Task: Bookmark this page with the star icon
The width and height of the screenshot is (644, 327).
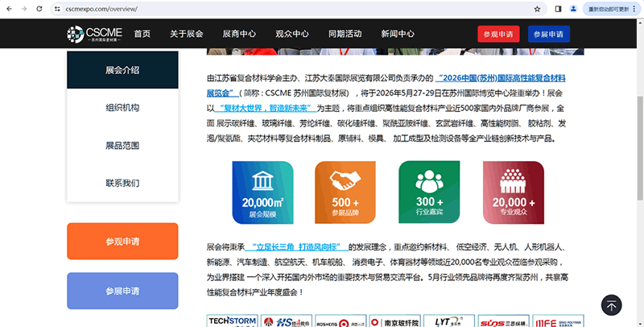Action: [x=537, y=9]
